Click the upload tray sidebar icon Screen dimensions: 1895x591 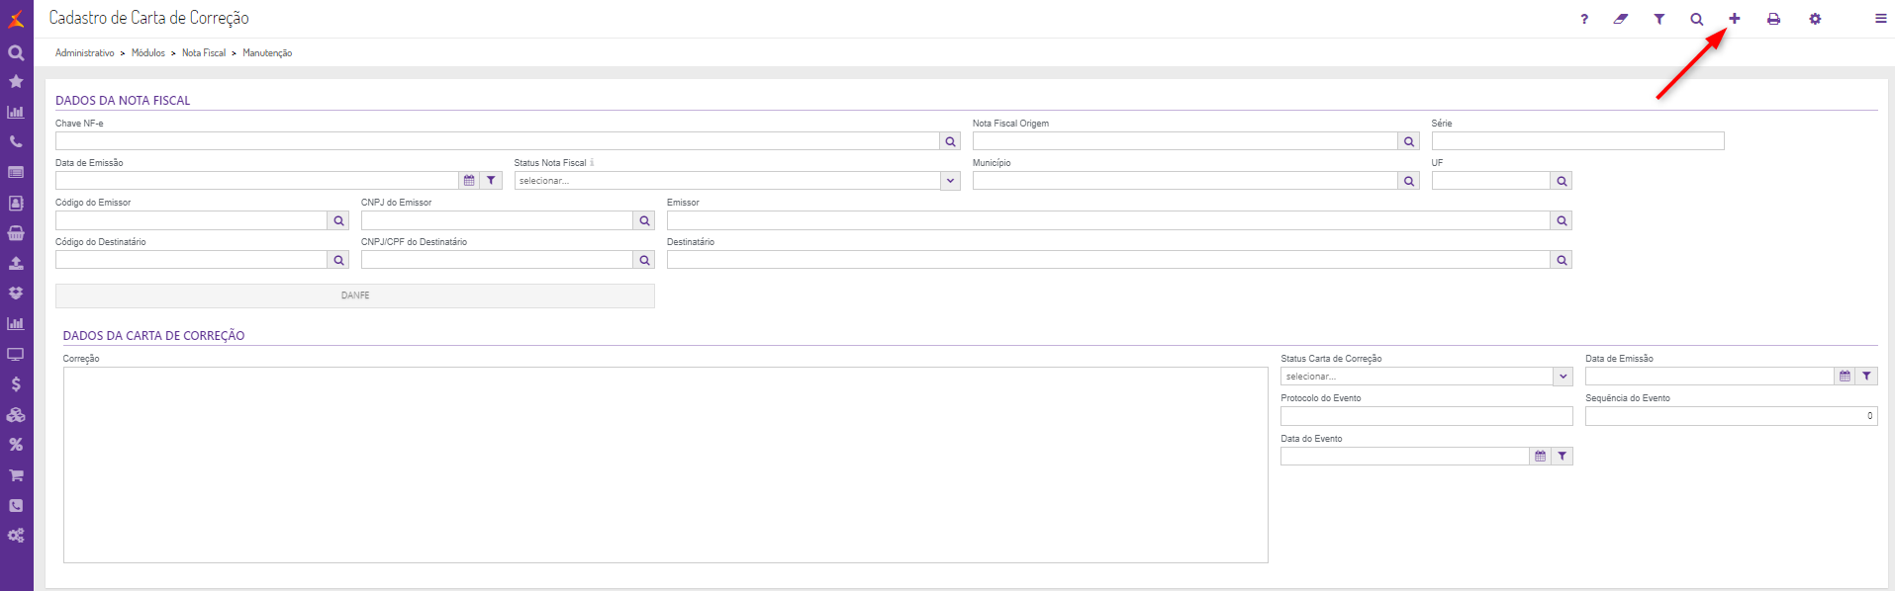pyautogui.click(x=16, y=264)
